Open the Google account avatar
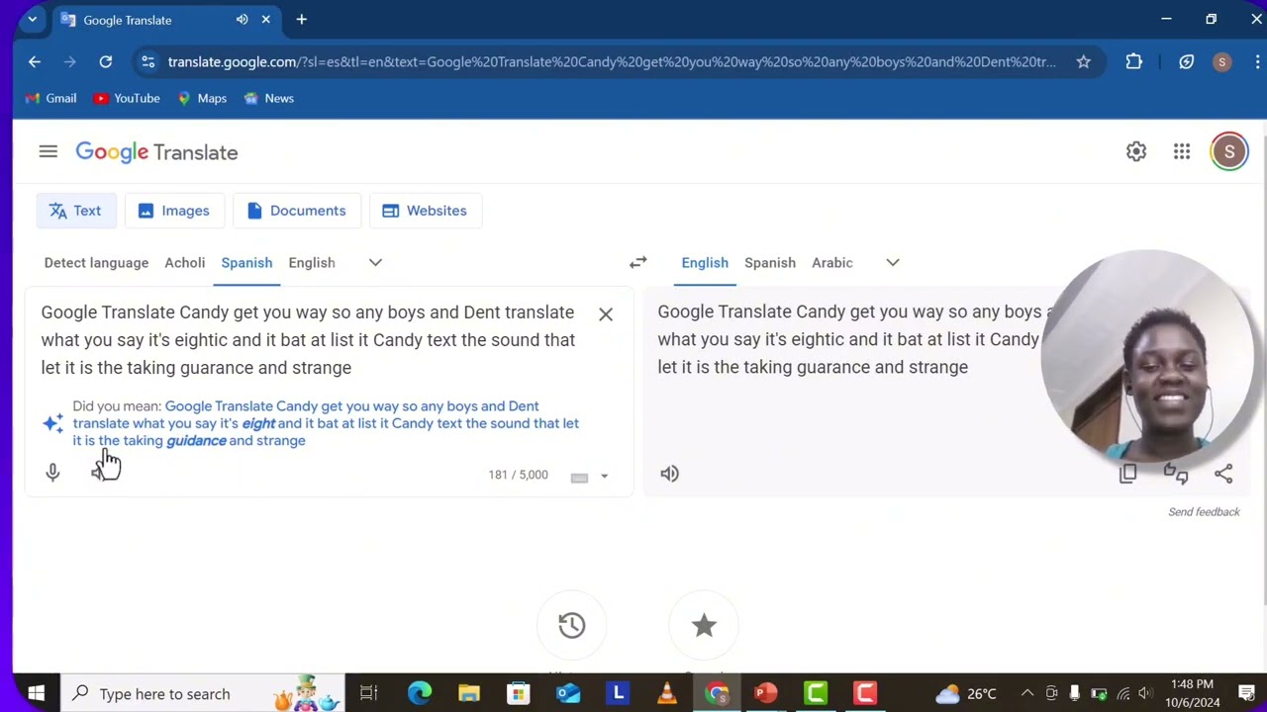This screenshot has width=1267, height=712. (x=1229, y=151)
